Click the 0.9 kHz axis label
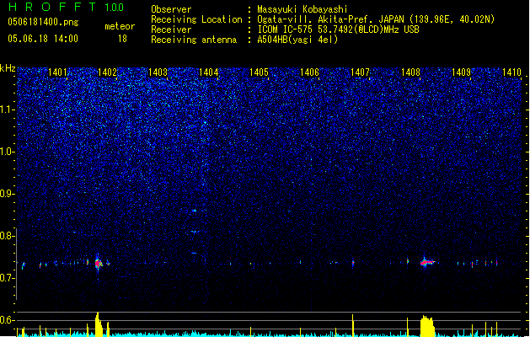 8,194
